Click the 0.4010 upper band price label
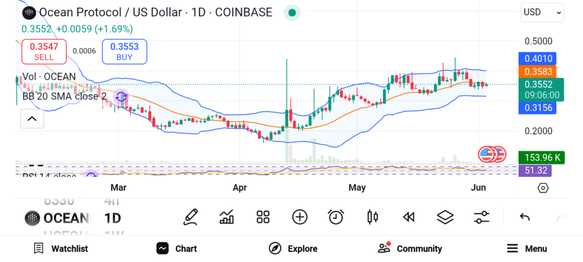The image size is (583, 262). coord(537,59)
